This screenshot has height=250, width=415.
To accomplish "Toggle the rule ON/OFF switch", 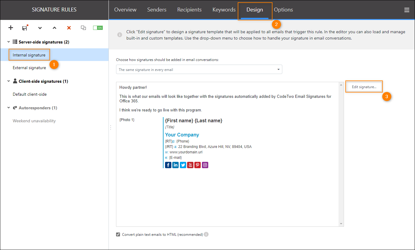I will [x=98, y=28].
